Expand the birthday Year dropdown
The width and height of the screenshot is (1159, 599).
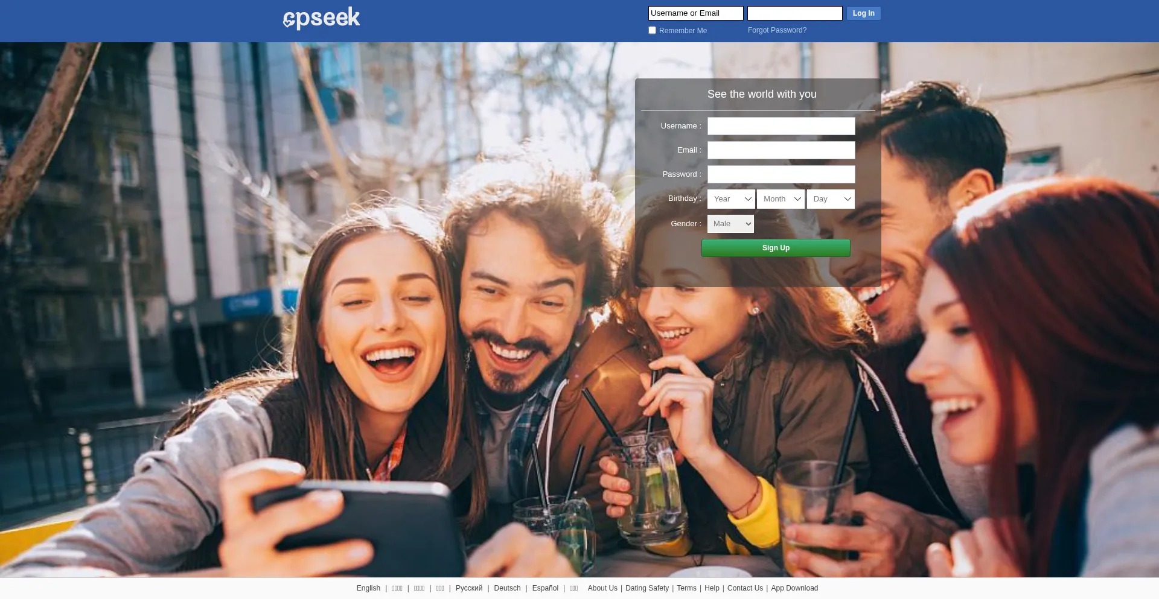pyautogui.click(x=731, y=199)
